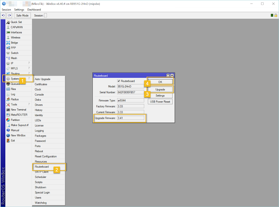Select Password in System submenu
Image resolution: width=279 pixels, height=207 pixels.
(48, 141)
